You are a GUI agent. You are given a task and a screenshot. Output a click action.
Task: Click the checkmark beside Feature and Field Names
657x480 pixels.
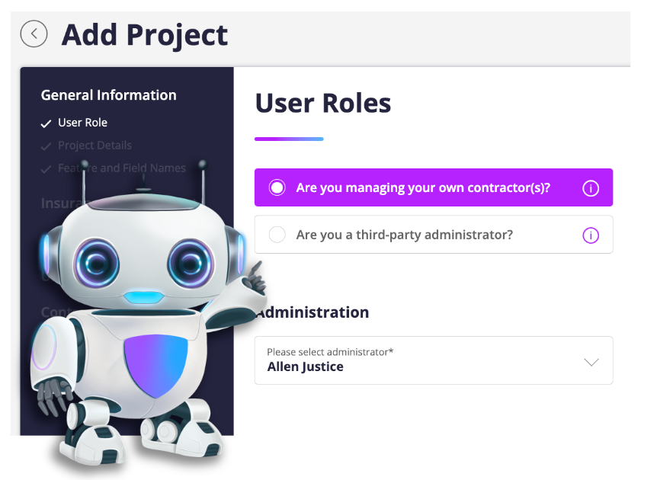click(x=46, y=168)
